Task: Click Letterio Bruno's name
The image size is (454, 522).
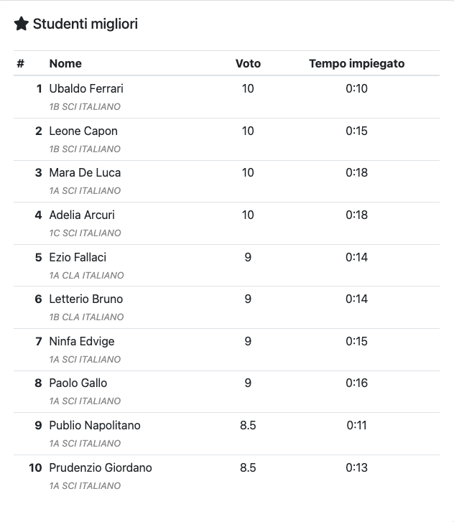Action: pyautogui.click(x=86, y=299)
